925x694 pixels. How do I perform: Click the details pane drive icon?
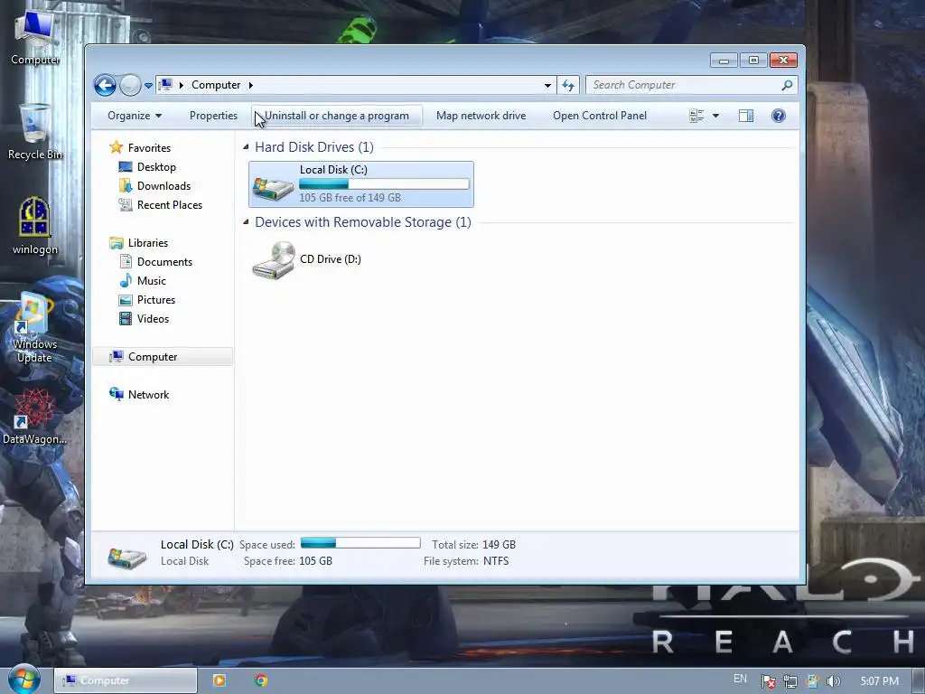pyautogui.click(x=126, y=557)
